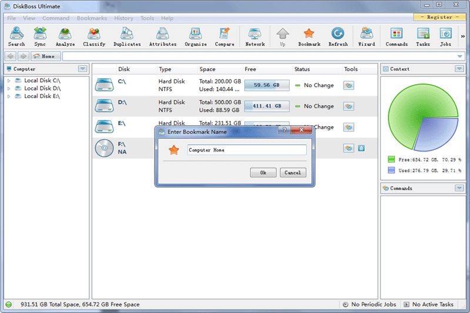Cancel the bookmark name dialog
The height and width of the screenshot is (313, 470).
pyautogui.click(x=292, y=173)
